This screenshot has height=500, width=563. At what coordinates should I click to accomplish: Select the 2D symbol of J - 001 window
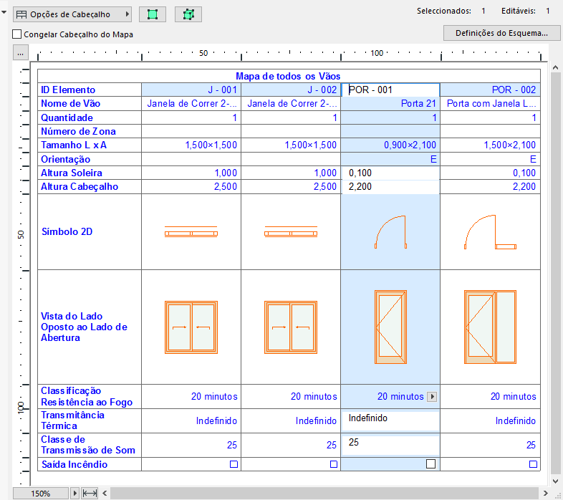tap(191, 231)
